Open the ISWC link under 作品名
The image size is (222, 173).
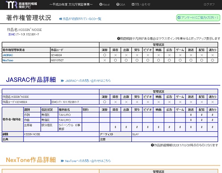[12, 35]
